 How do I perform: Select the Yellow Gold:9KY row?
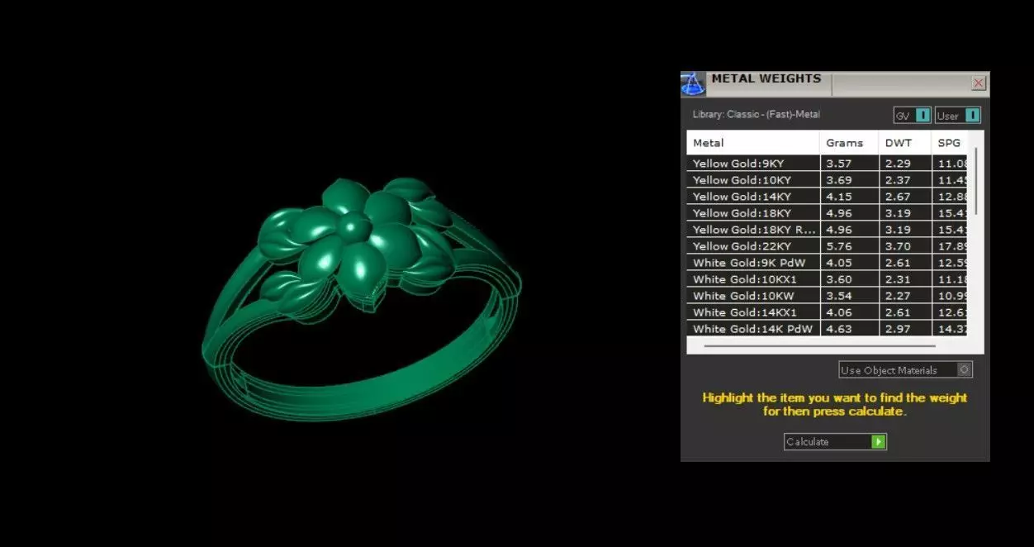(x=827, y=164)
